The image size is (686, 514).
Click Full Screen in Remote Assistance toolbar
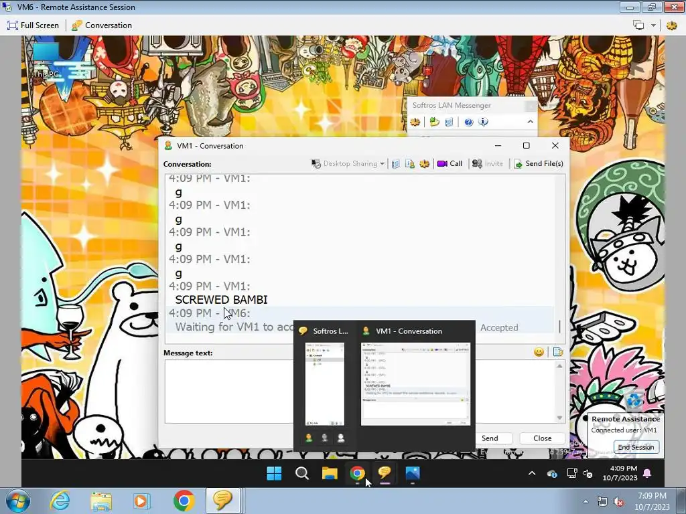point(33,25)
